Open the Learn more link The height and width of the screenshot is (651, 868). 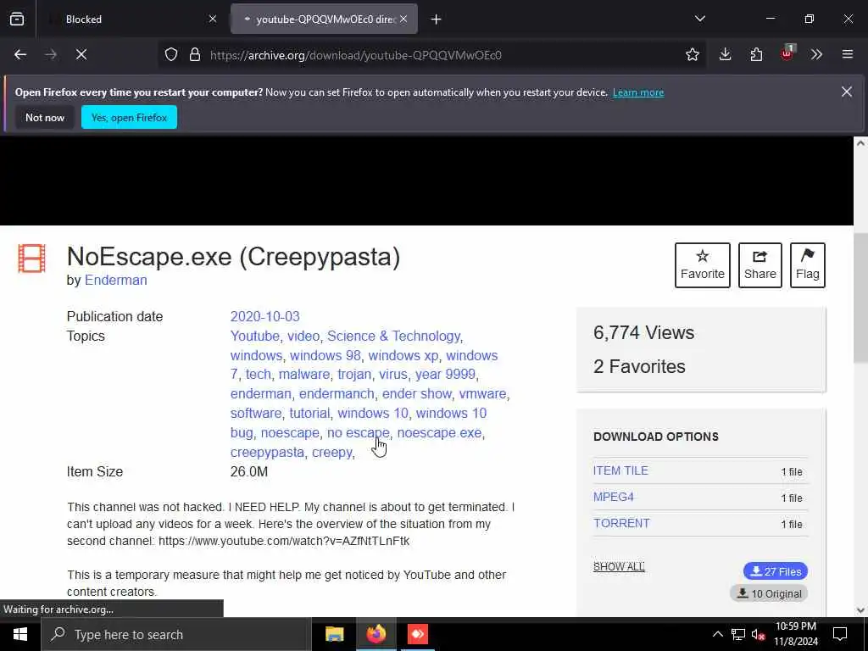(637, 92)
